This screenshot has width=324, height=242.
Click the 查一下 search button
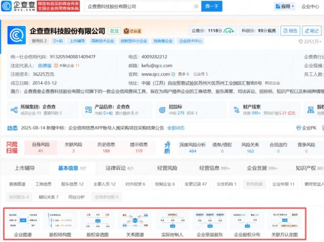[212, 6]
